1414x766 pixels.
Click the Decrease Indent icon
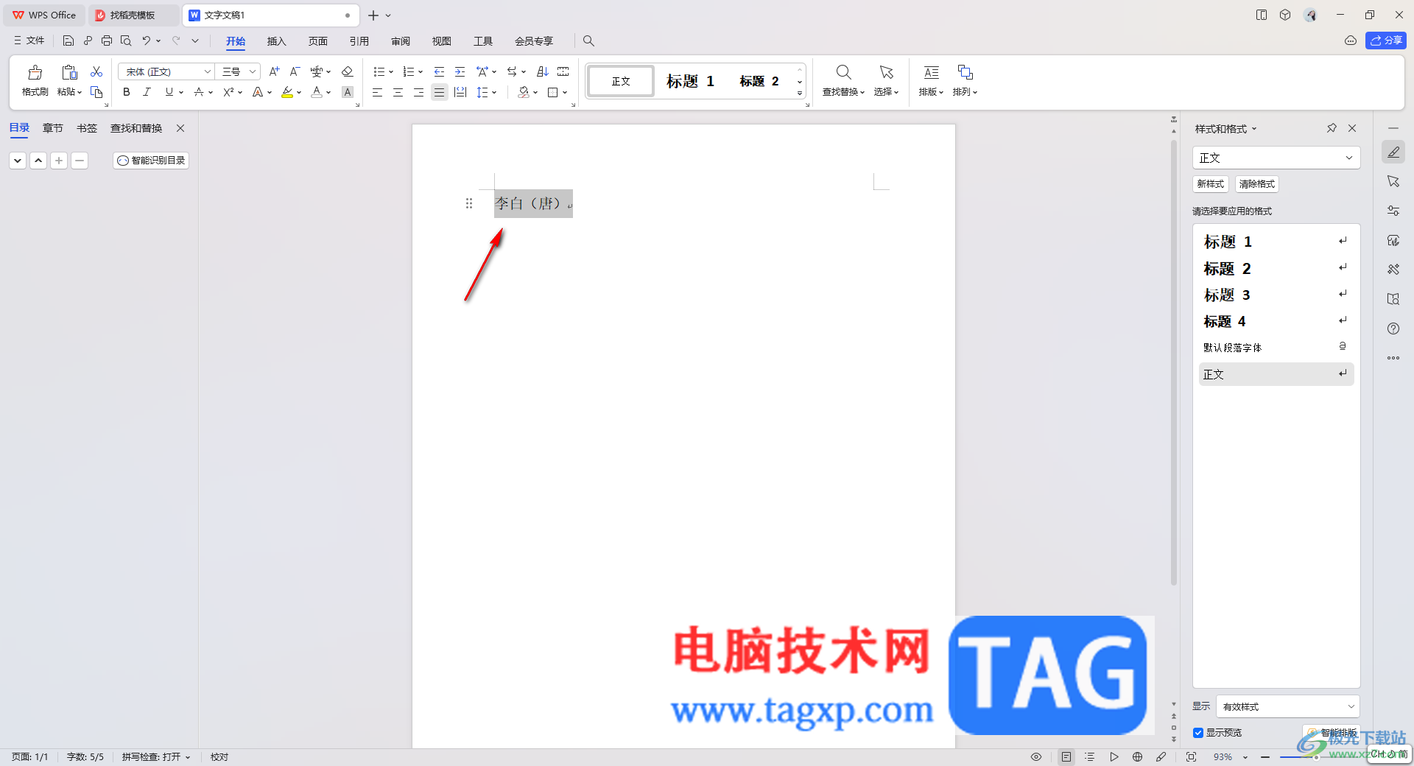point(439,71)
